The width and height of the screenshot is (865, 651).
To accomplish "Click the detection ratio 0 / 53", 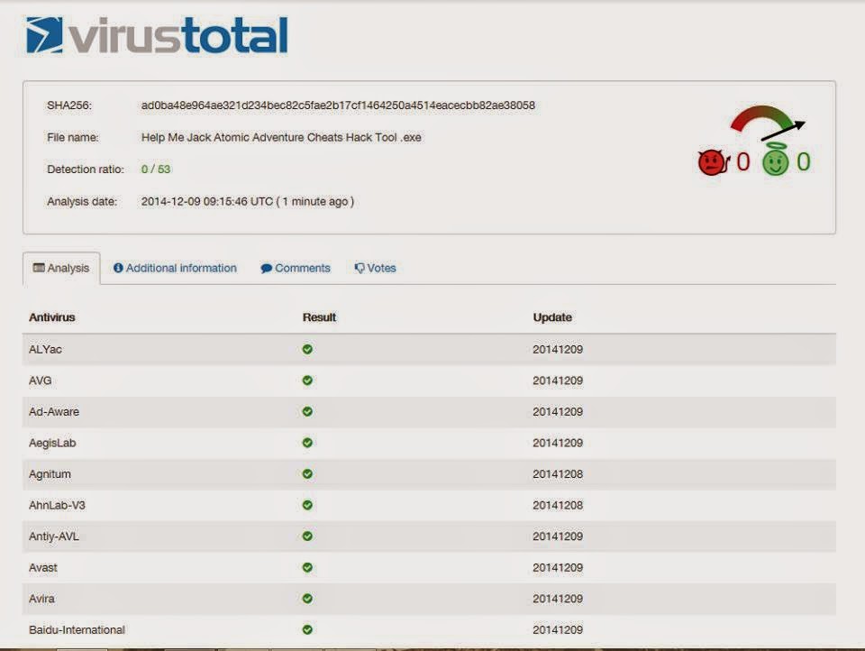I will [x=156, y=170].
